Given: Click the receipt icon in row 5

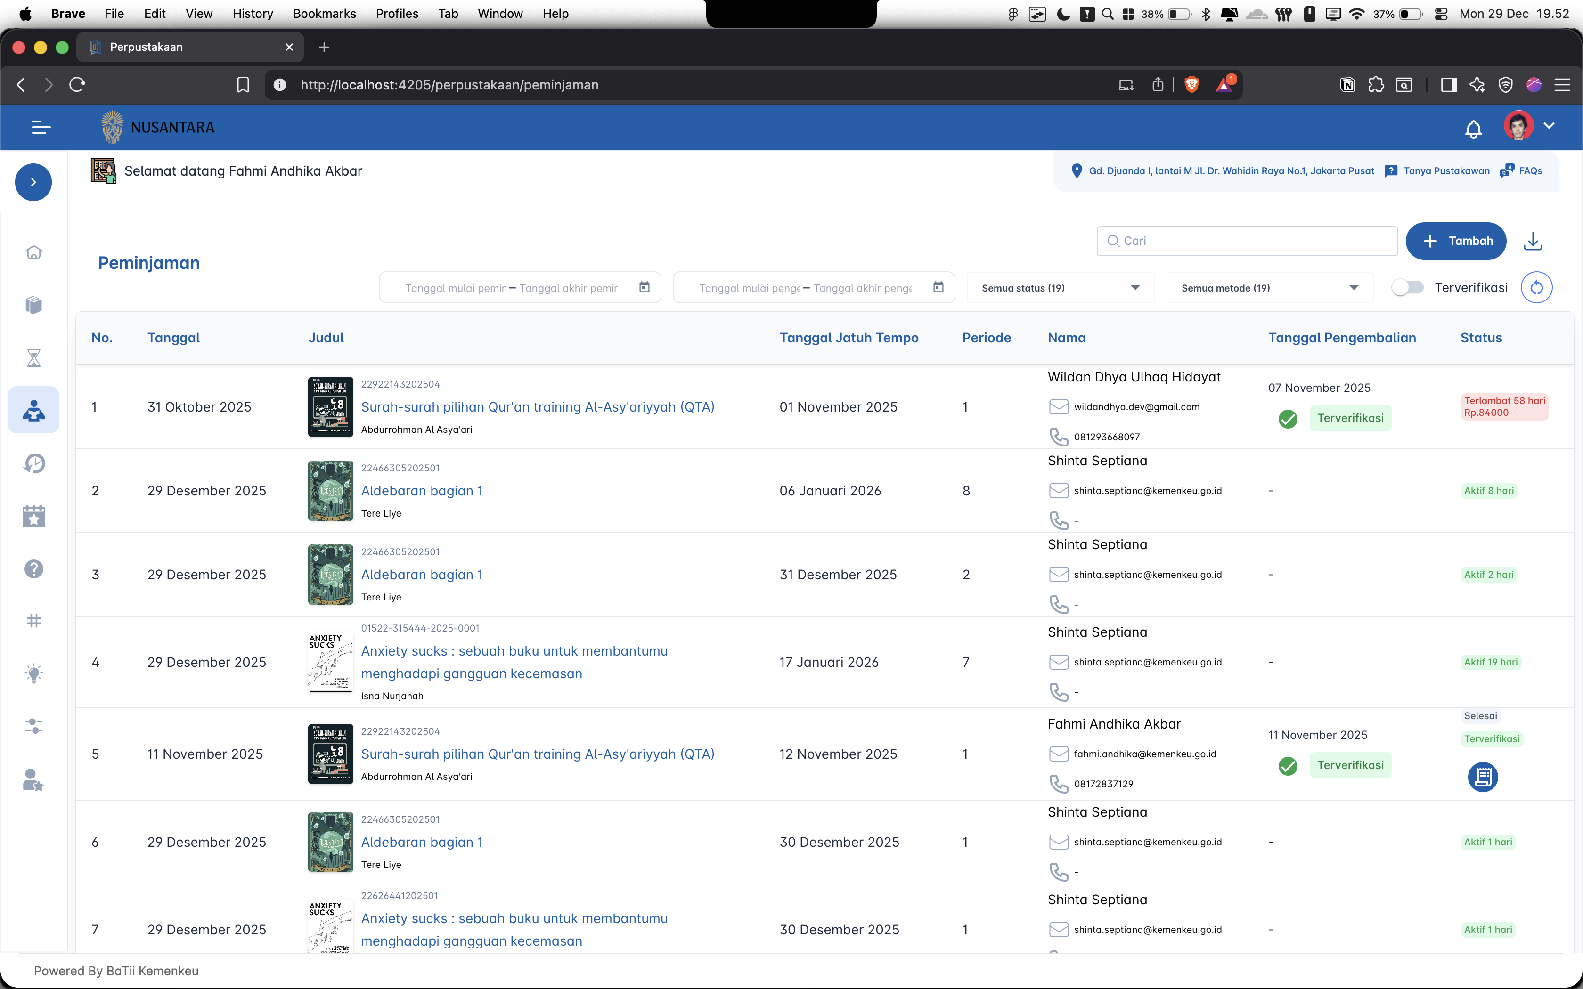Looking at the screenshot, I should point(1482,777).
